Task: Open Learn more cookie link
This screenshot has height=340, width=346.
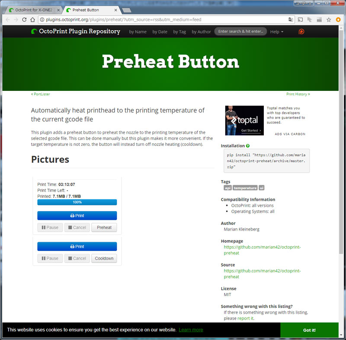Action: tap(191, 330)
